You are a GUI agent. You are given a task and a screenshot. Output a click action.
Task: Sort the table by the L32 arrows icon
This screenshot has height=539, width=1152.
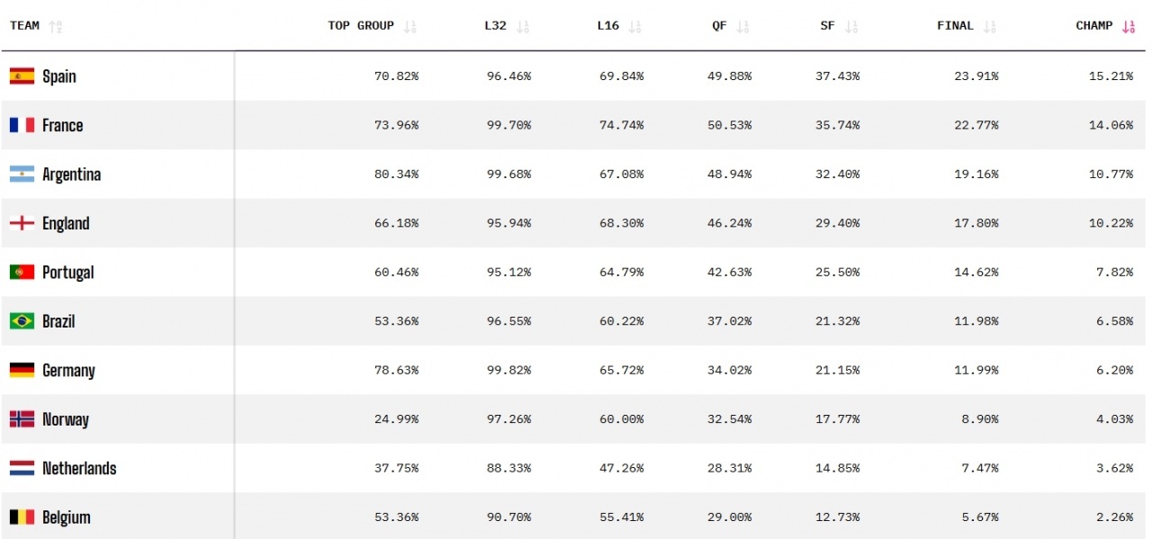pyautogui.click(x=523, y=27)
